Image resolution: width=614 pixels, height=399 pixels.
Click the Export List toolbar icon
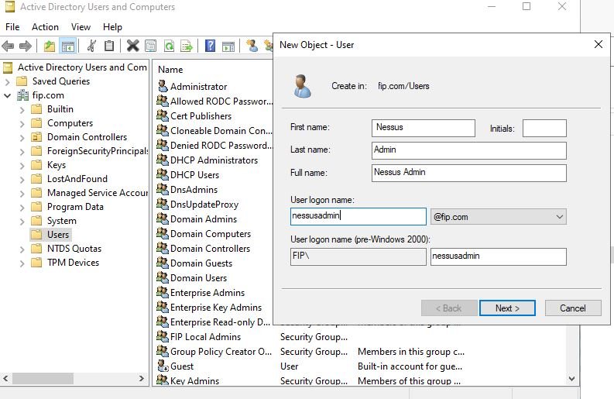187,46
